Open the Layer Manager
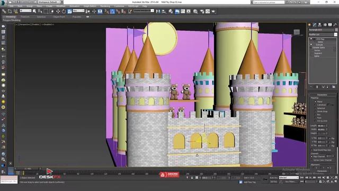 (171, 11)
